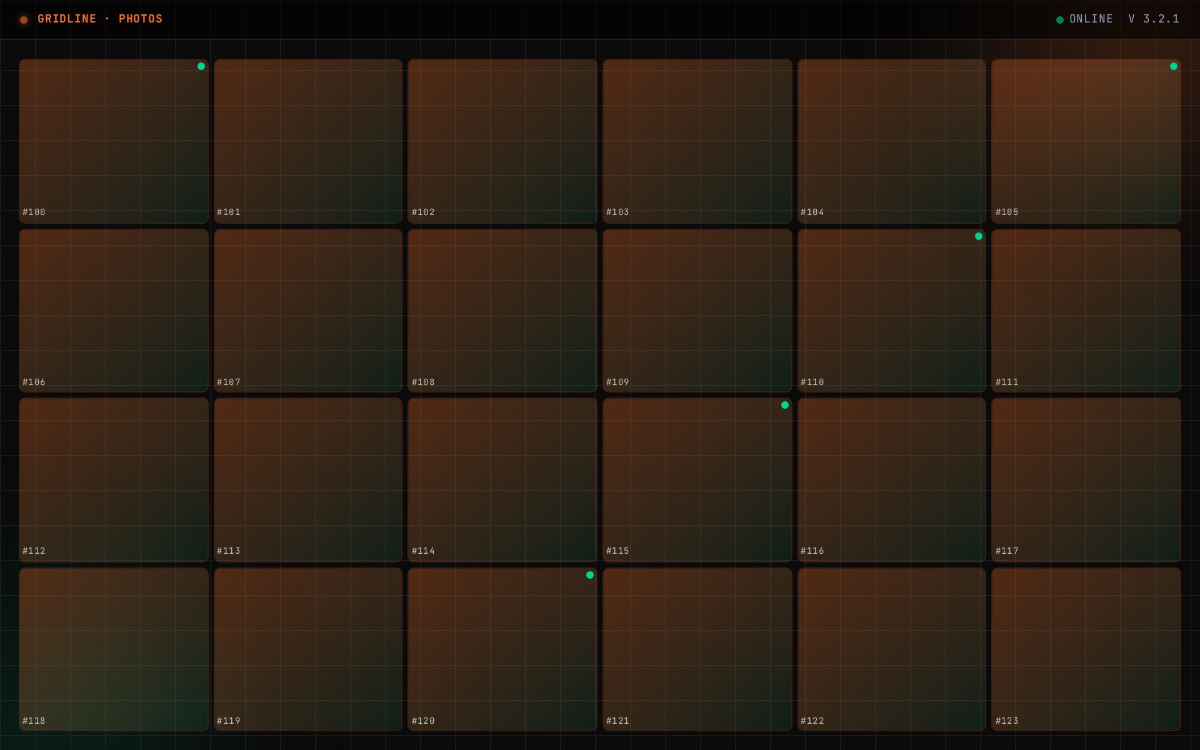Open photo thumbnail #118
This screenshot has height=750, width=1200.
coord(114,649)
